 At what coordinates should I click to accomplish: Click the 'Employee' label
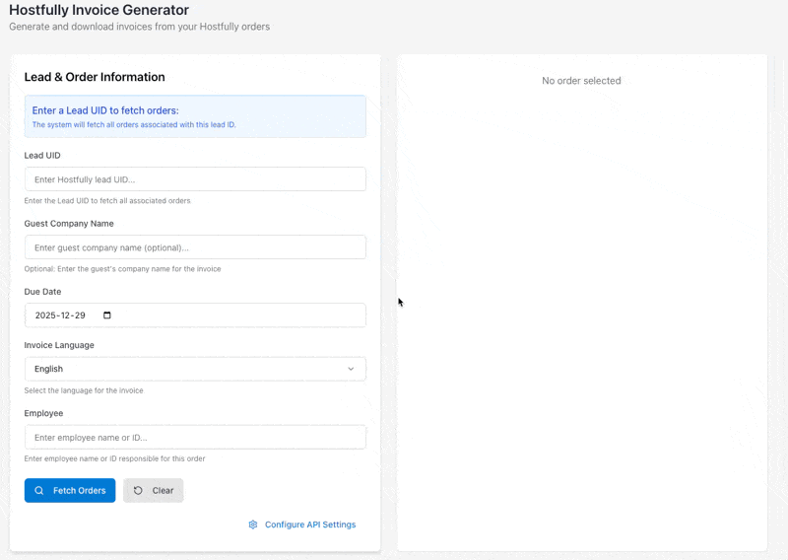[43, 413]
